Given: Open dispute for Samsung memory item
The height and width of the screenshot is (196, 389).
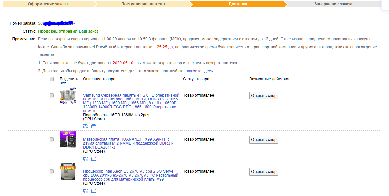Looking at the screenshot, I should [264, 96].
